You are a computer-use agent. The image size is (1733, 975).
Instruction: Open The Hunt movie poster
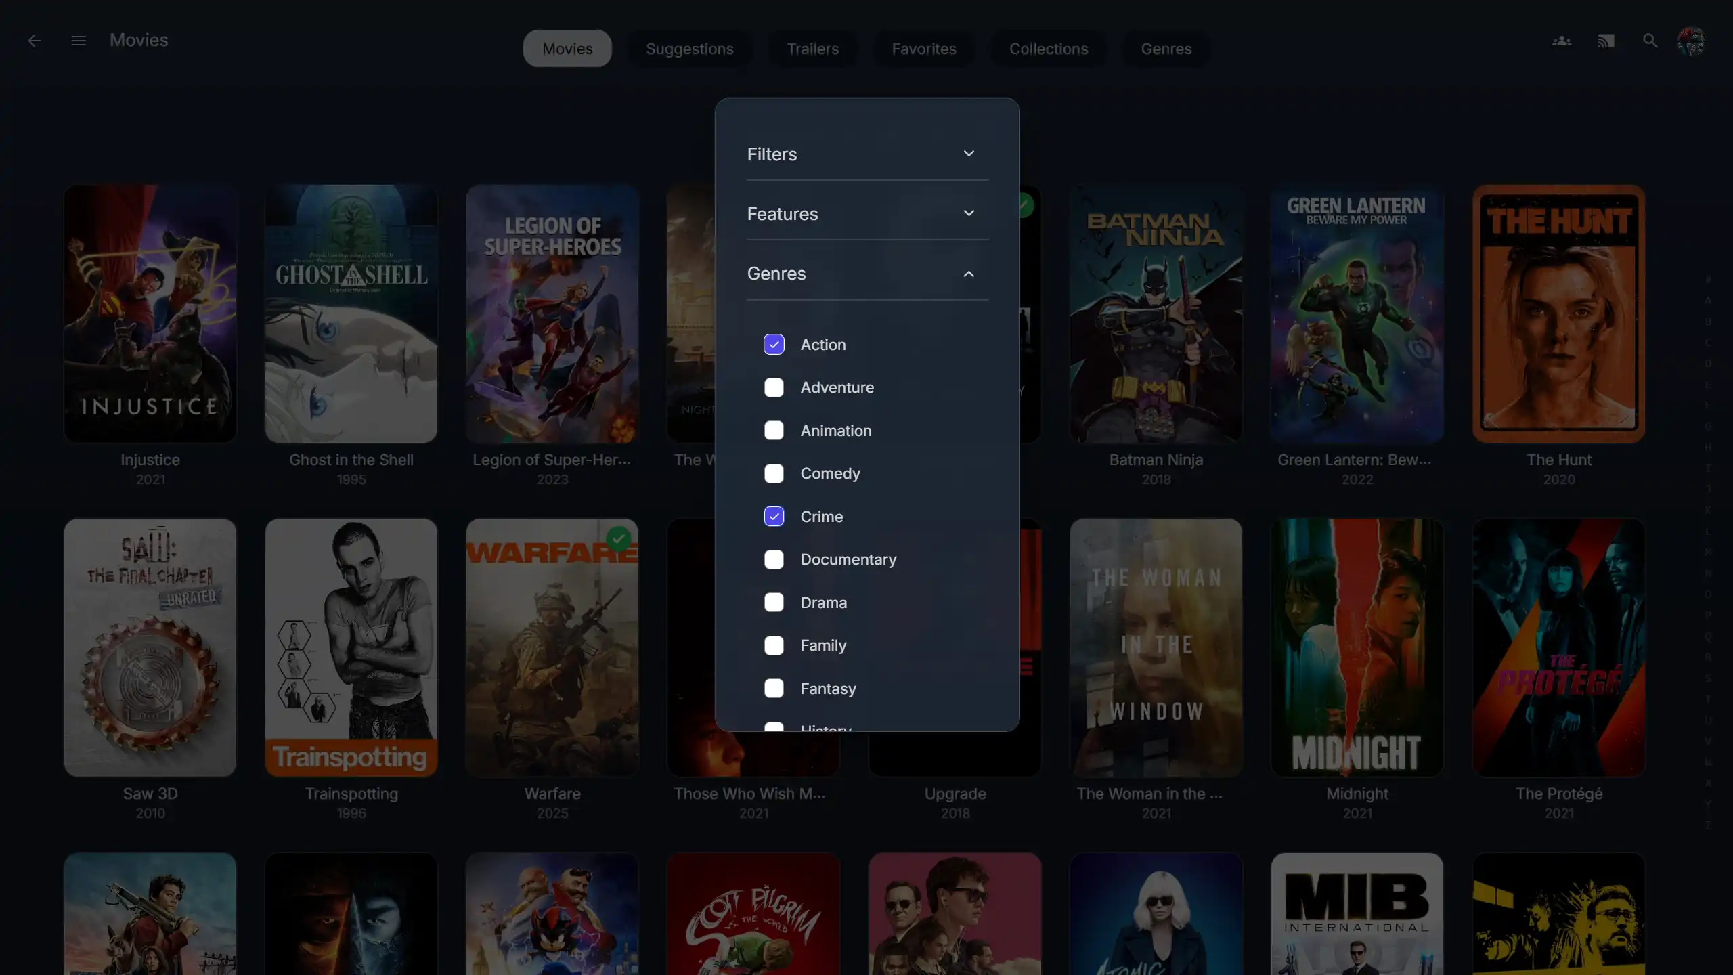(x=1558, y=314)
